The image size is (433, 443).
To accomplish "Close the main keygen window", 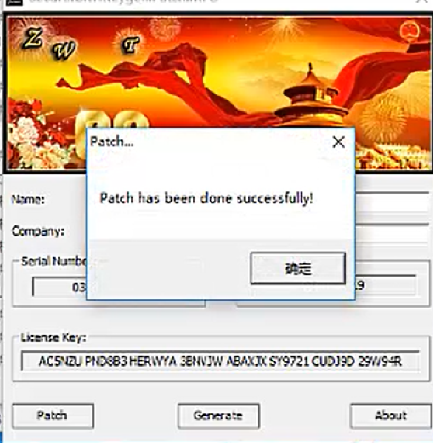I will pos(423,2).
